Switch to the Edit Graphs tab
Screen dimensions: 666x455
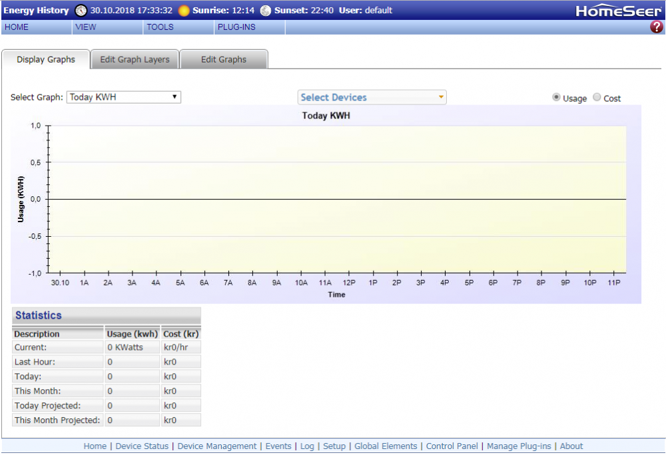pyautogui.click(x=224, y=59)
